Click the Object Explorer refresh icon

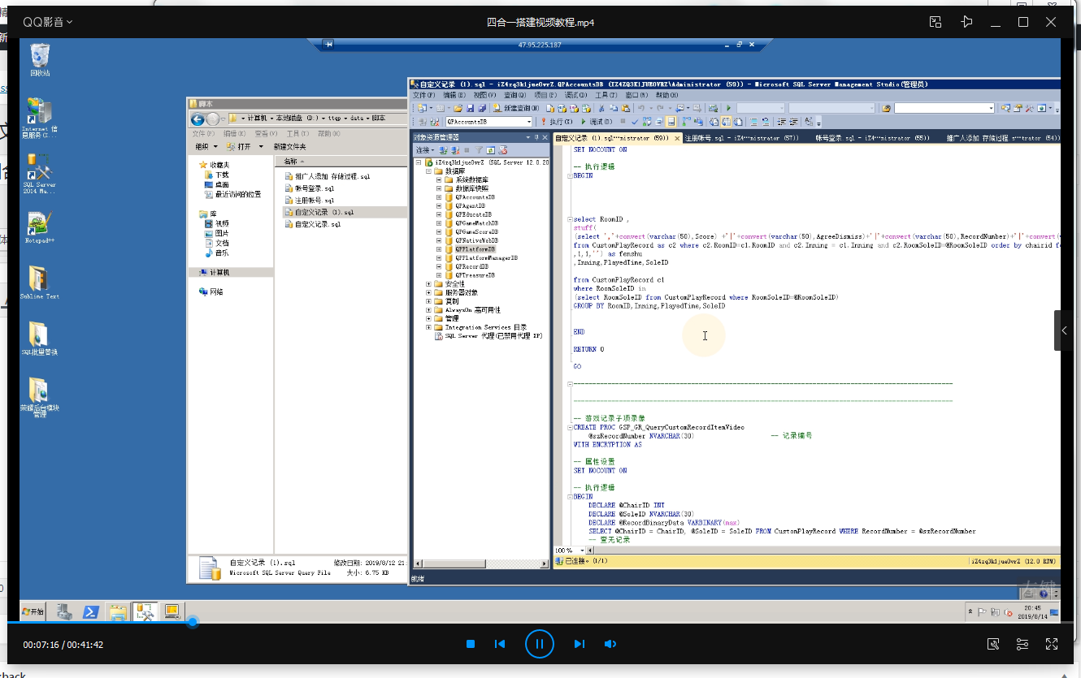491,150
